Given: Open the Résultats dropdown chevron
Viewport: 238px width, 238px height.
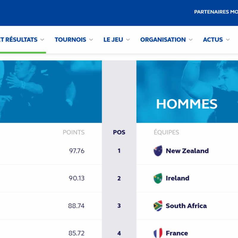Looking at the screenshot, I should click(42, 40).
